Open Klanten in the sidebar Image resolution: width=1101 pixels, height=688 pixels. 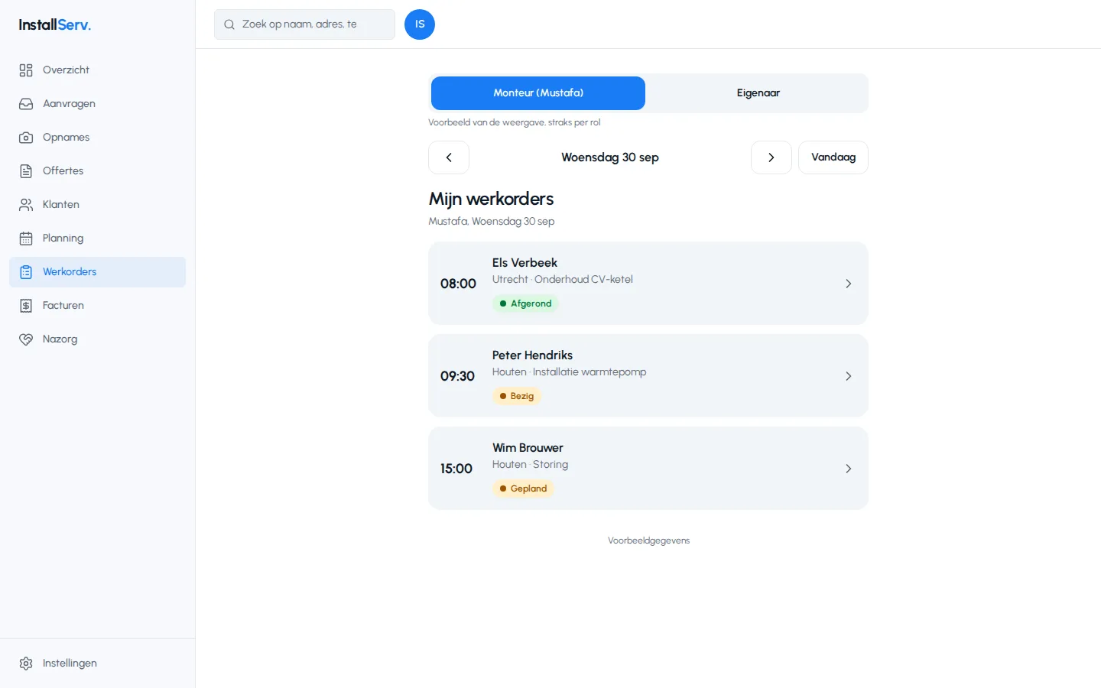click(x=98, y=205)
